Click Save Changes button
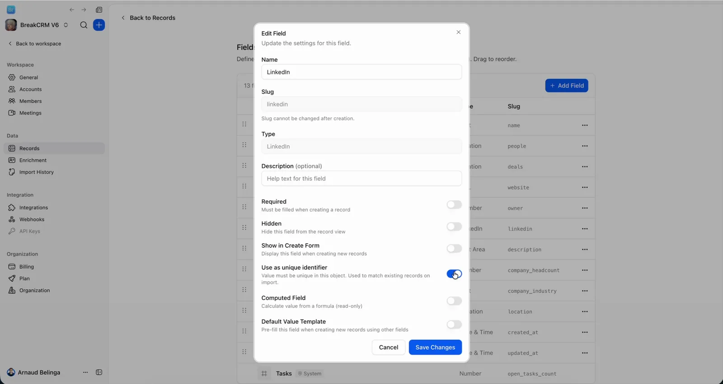The width and height of the screenshot is (723, 384). click(435, 347)
